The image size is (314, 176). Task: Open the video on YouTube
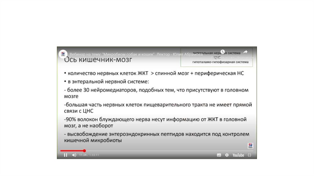(238, 155)
